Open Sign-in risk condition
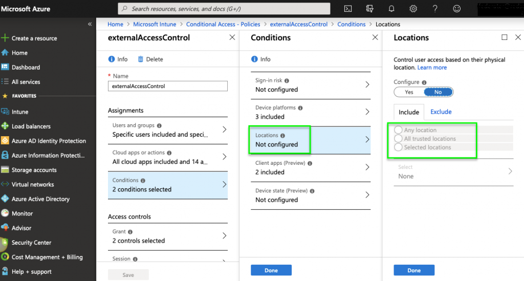This screenshot has width=524, height=281. coord(311,85)
